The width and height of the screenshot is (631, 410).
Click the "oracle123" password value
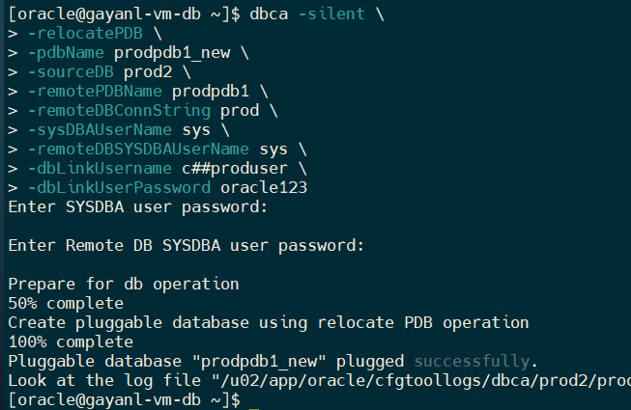263,187
